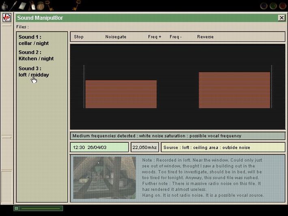Viewport: 288px width, 216px height.
Task: Reverse the sound playback
Action: 205,37
